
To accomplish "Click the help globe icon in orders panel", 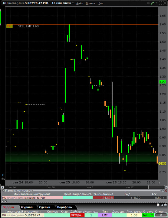I will coord(165,205).
